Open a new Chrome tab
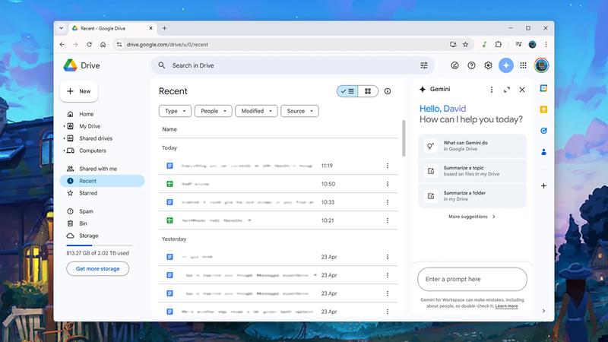Screen dimensions: 608x342 pos(164,28)
